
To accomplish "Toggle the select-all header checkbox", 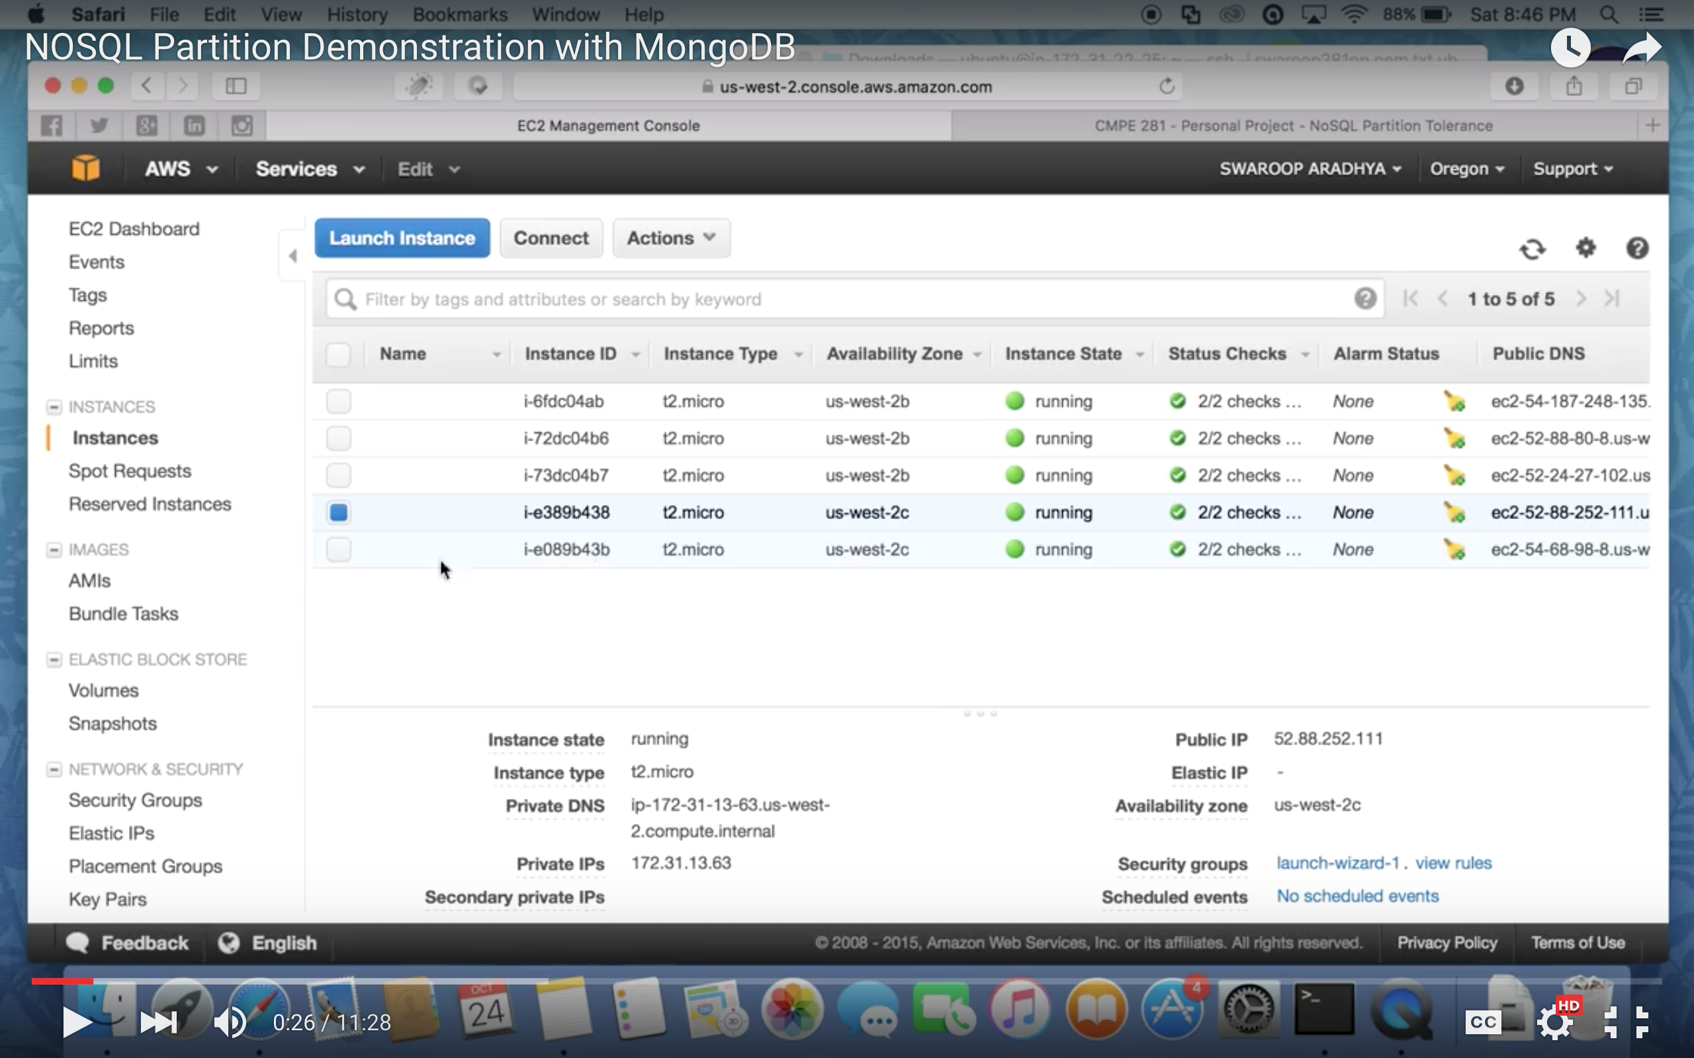I will [338, 354].
